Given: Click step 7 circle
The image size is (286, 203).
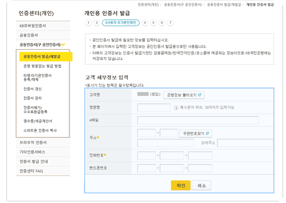Looking at the screenshot, I should coord(170,23).
